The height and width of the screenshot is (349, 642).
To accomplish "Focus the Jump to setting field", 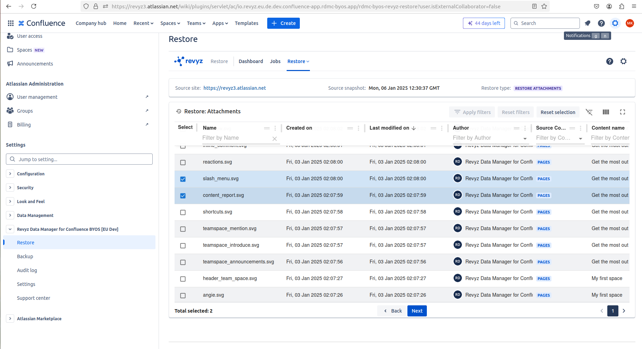I will (x=79, y=159).
